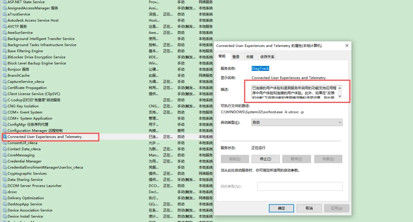Click the DCOM Server Process Launcher icon
This screenshot has width=413, height=222.
5,185
